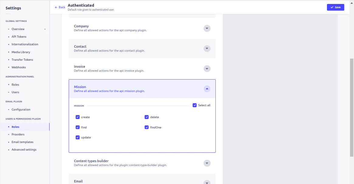The image size is (354, 184).
Task: Click the Save button
Action: tap(335, 7)
